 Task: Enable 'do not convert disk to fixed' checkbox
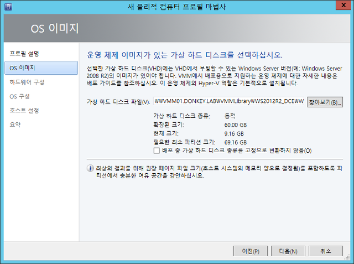pos(157,151)
